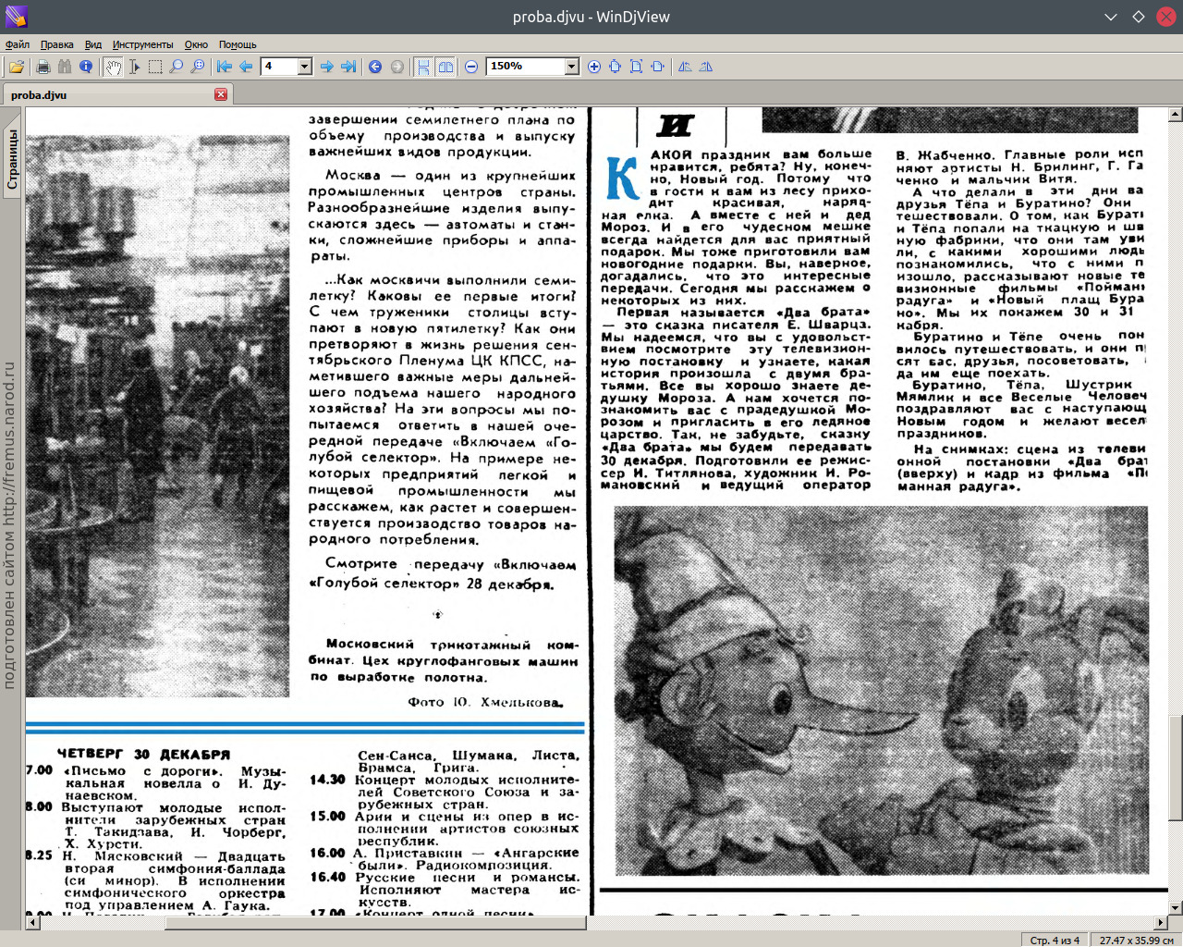Activate the magnifying glass tool

tap(177, 67)
